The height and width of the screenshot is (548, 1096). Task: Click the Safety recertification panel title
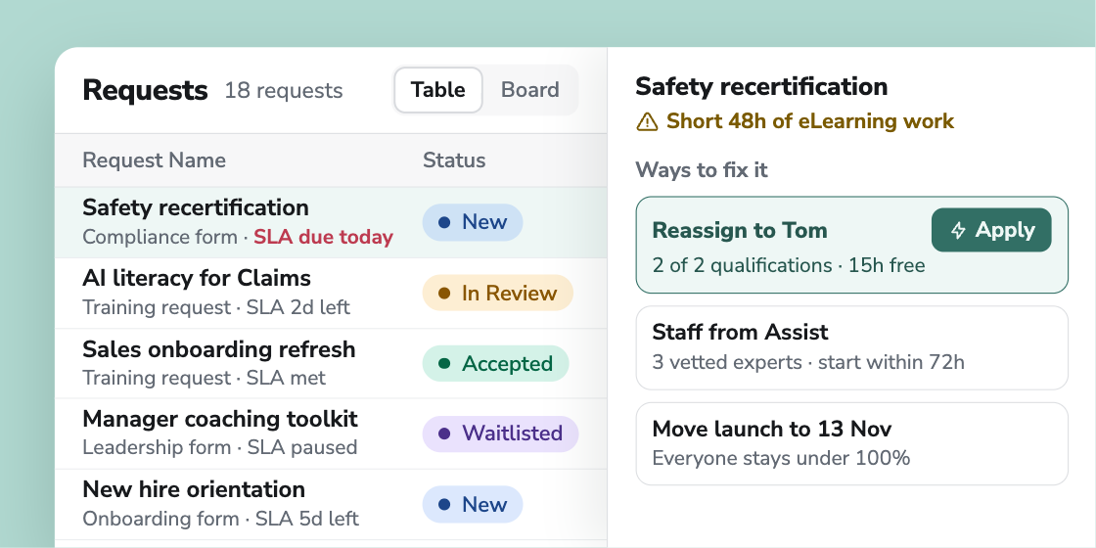click(761, 87)
